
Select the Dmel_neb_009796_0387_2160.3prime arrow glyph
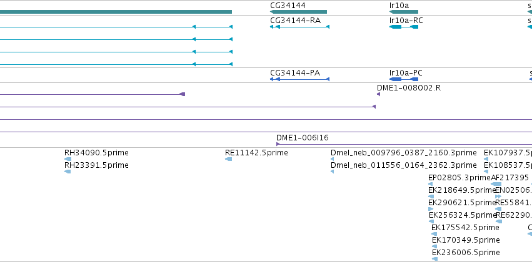click(332, 159)
